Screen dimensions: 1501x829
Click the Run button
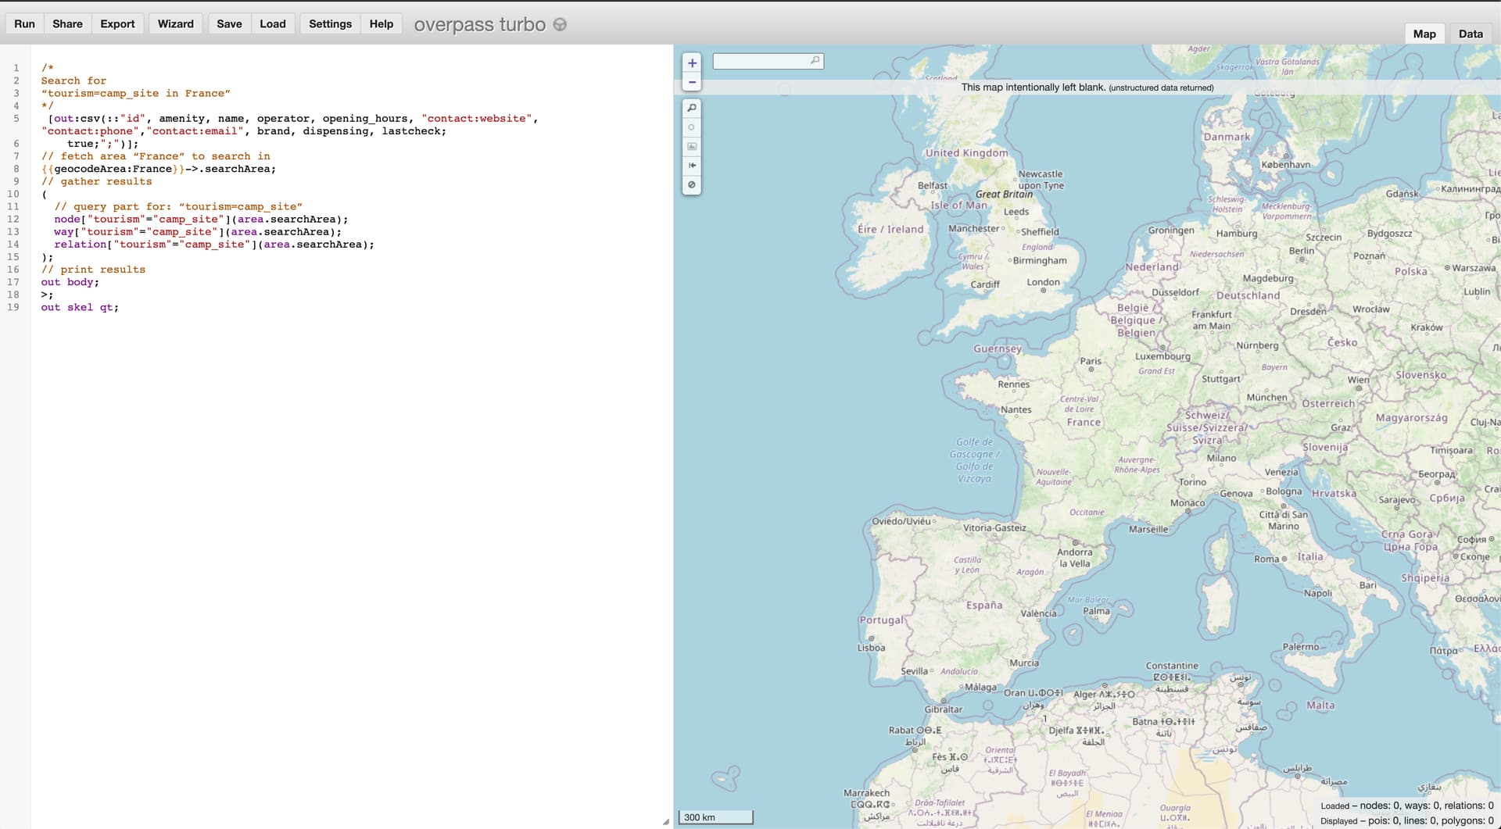[24, 23]
